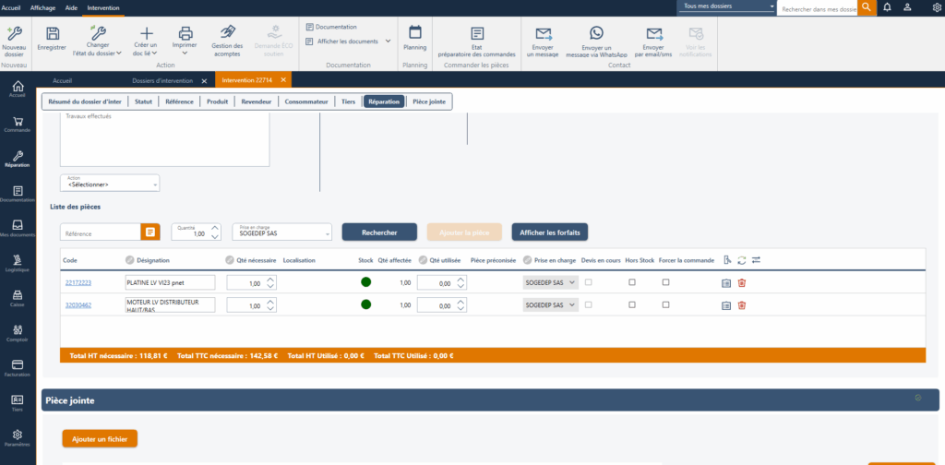Open the Planning calendar icon

(x=414, y=34)
